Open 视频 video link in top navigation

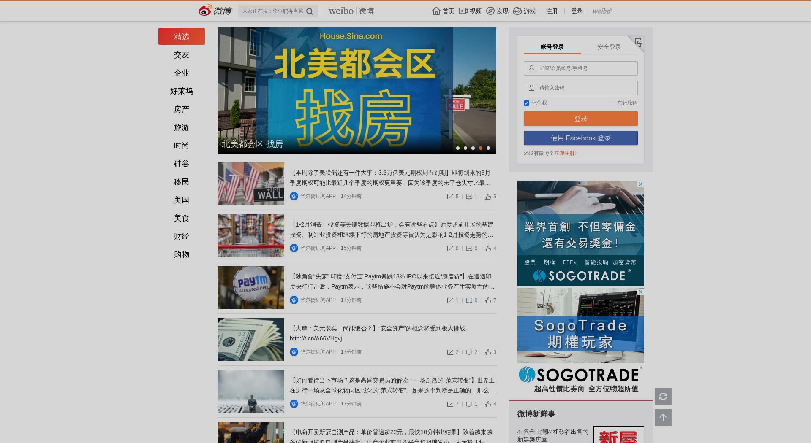[x=470, y=11]
